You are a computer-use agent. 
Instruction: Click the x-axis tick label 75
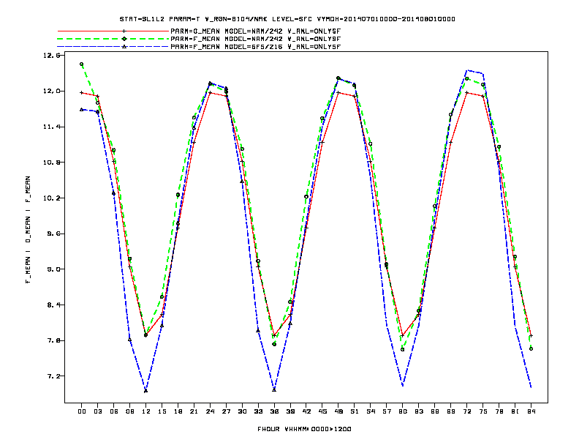[483, 411]
